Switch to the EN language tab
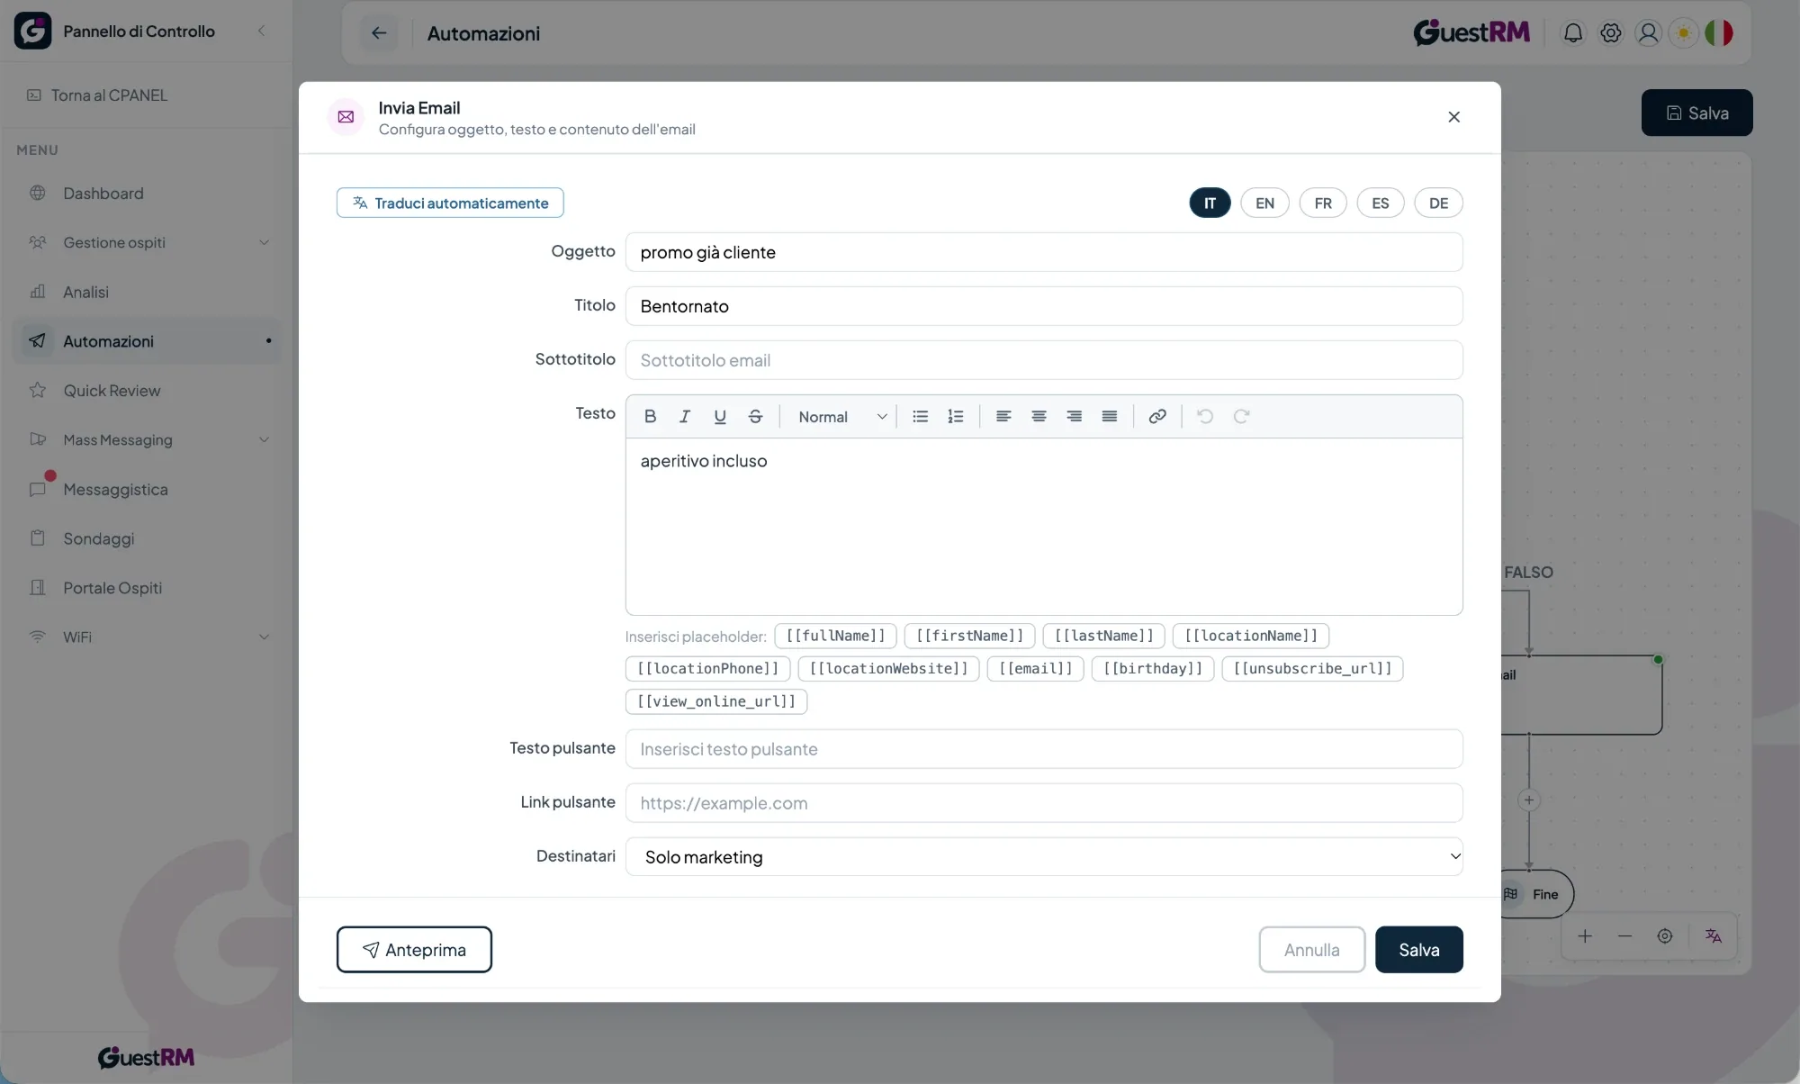This screenshot has height=1084, width=1800. [1264, 203]
